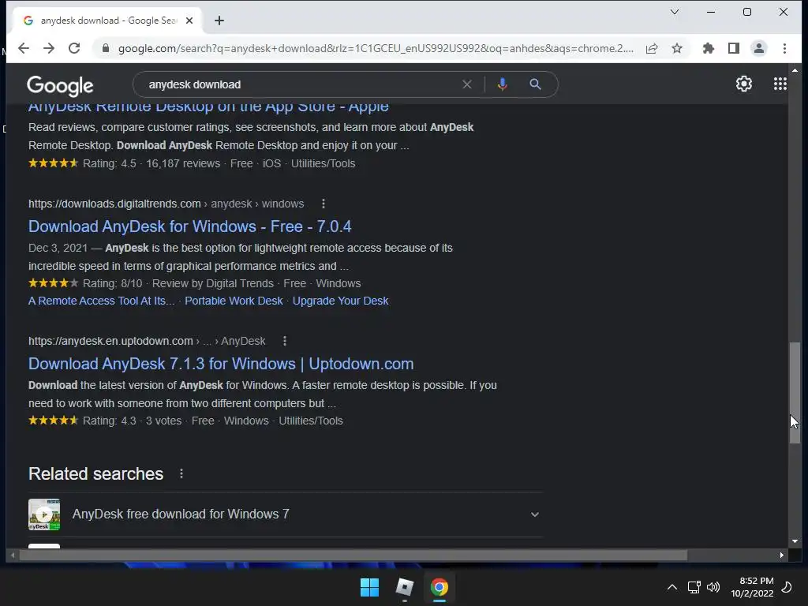Open the Chrome three-dot menu

click(784, 48)
